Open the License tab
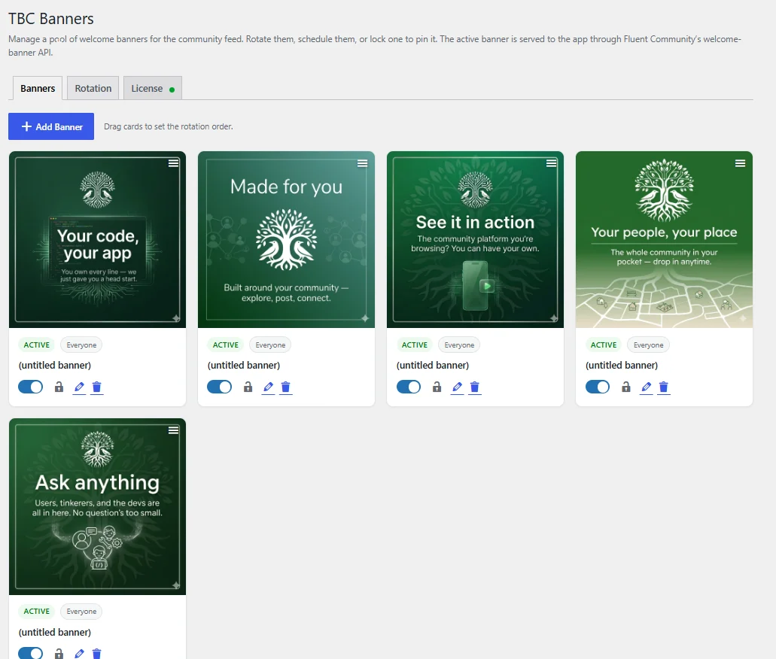Screen dimensions: 776x659 tap(153, 88)
